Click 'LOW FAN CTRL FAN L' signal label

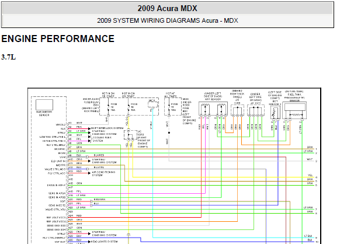[x=53, y=137]
